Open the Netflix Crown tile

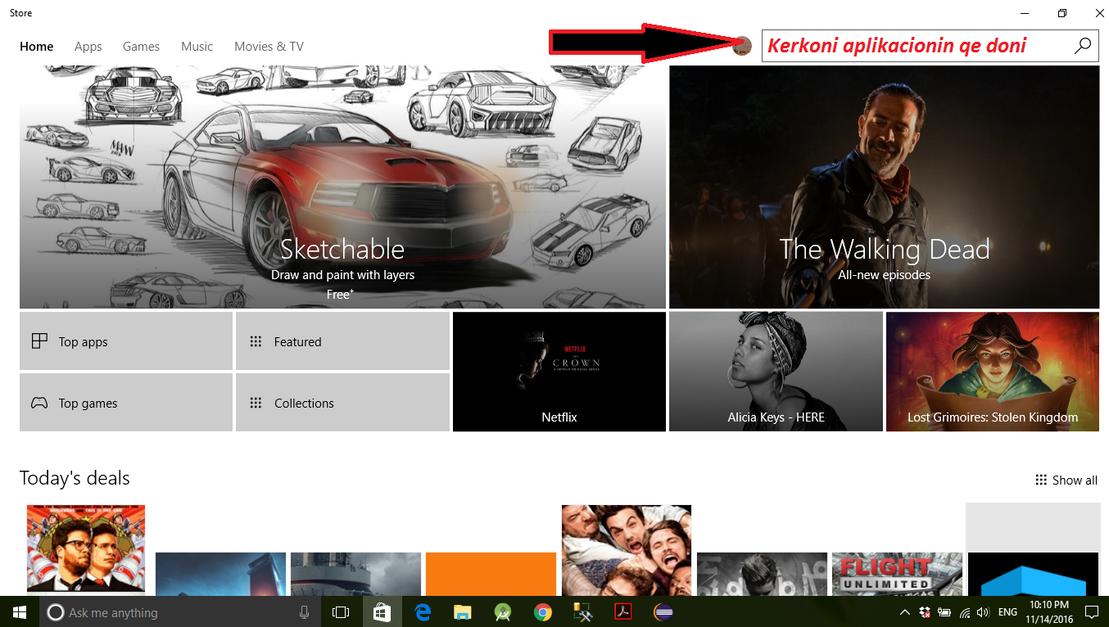click(x=559, y=372)
